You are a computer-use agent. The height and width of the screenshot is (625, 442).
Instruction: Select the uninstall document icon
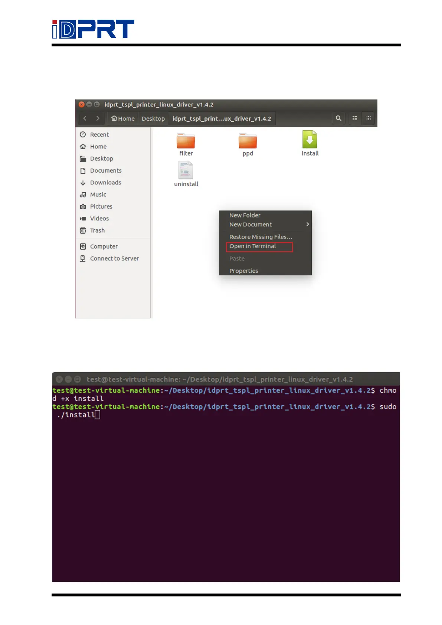(186, 170)
